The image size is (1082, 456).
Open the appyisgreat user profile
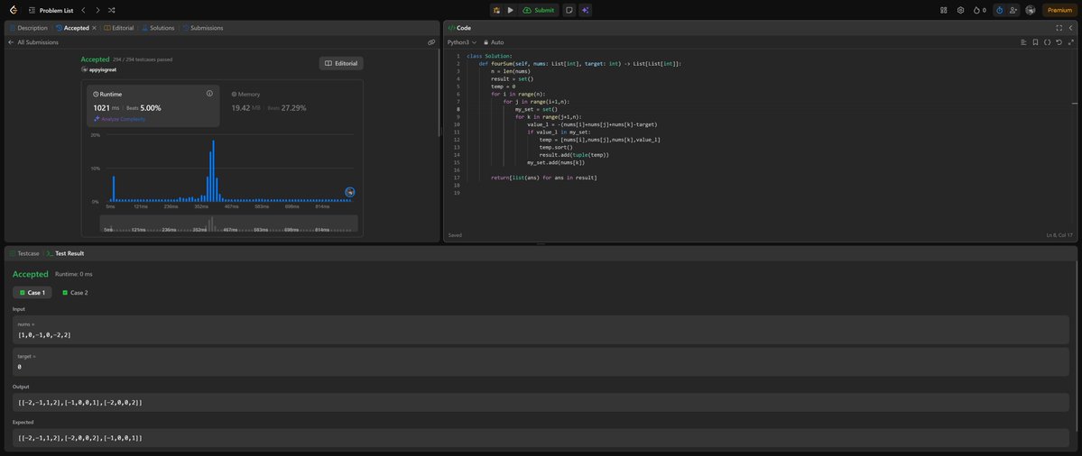coord(98,69)
